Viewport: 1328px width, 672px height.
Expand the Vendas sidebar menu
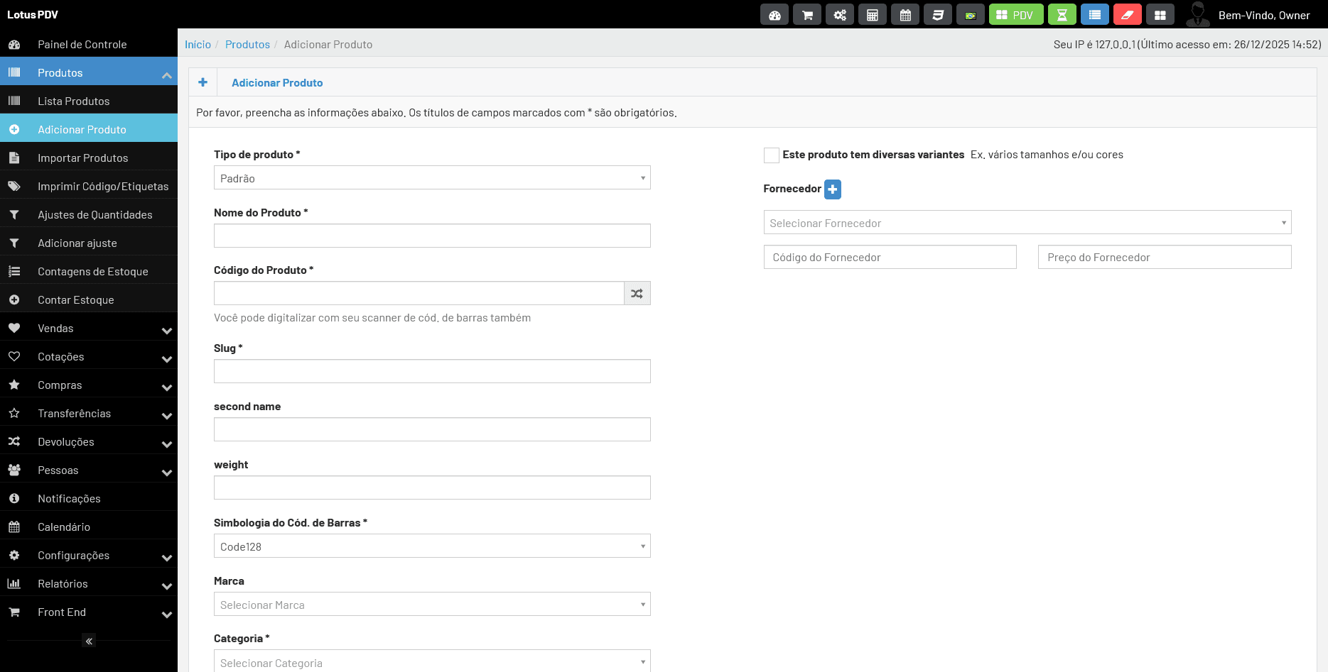[89, 329]
